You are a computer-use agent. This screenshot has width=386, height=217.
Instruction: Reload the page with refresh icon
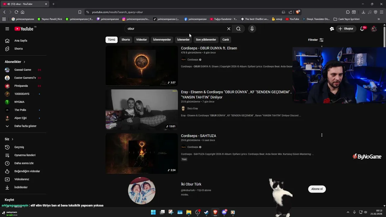coord(16,12)
